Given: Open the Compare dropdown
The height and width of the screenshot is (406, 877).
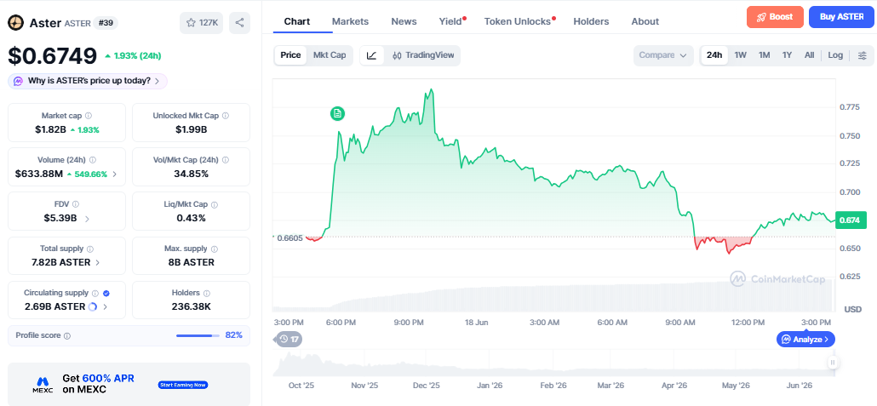Looking at the screenshot, I should click(x=663, y=55).
